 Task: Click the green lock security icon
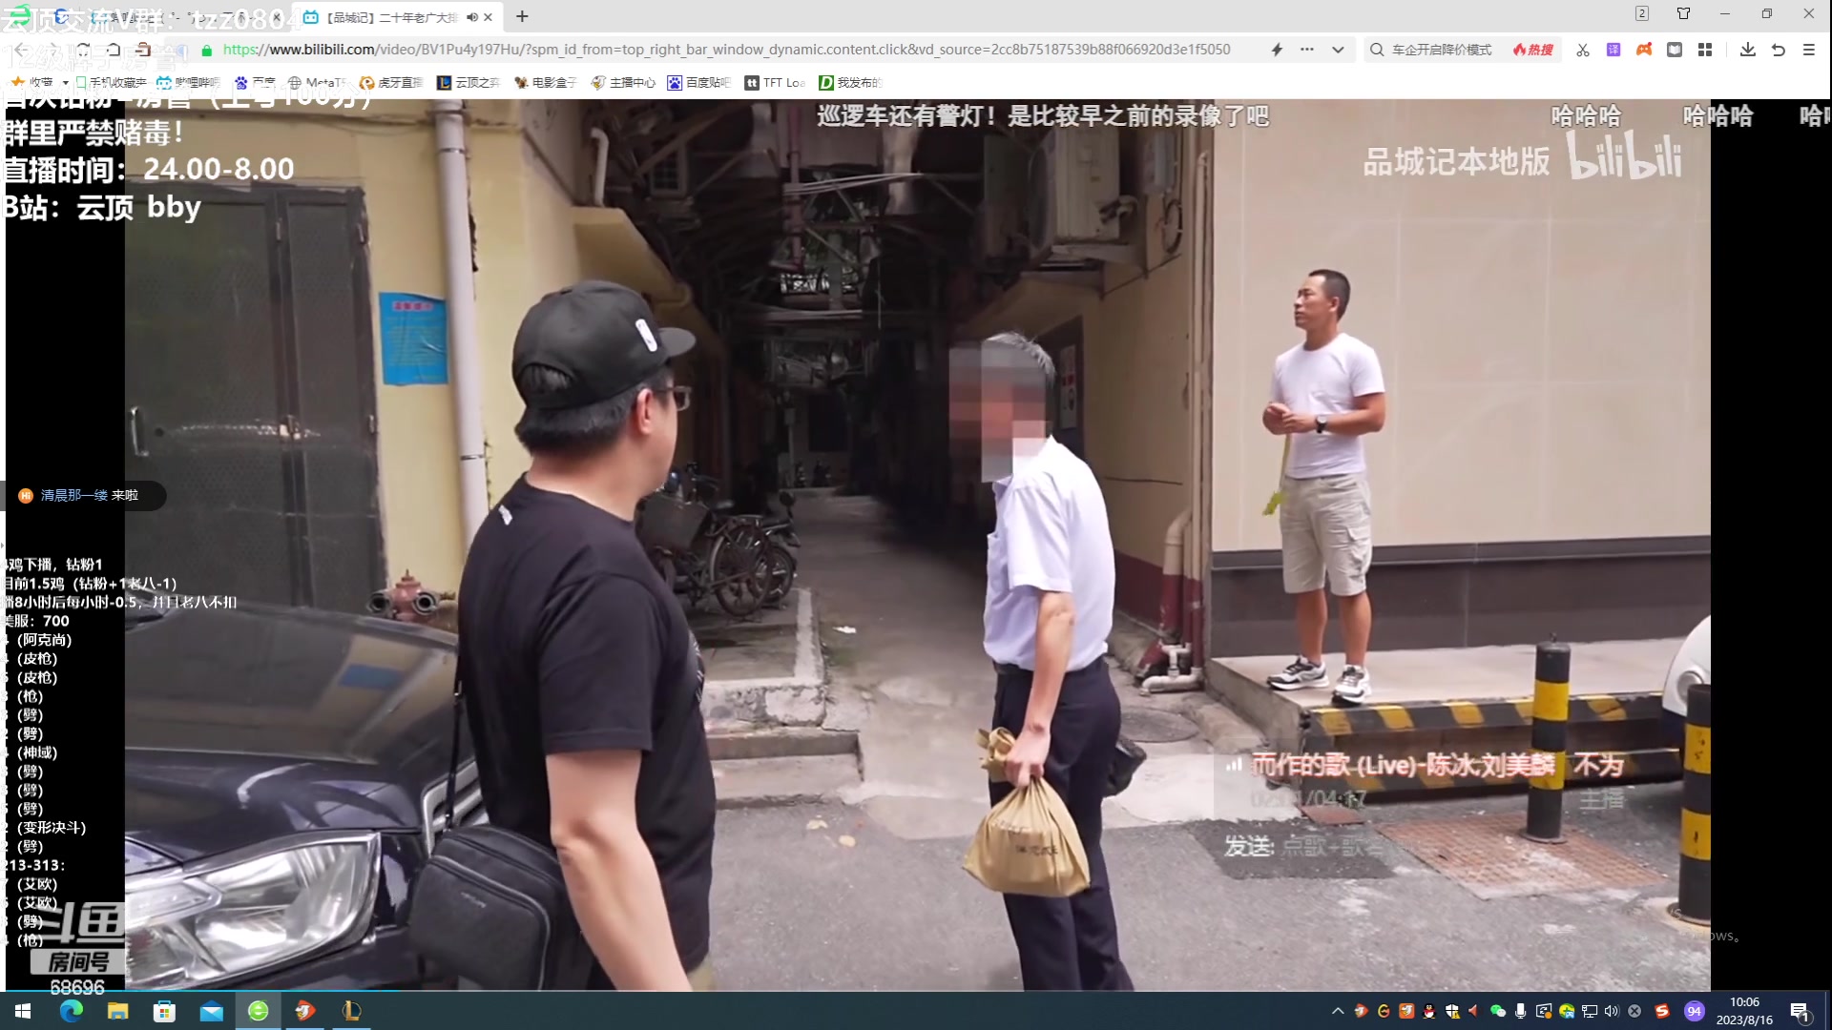[207, 50]
